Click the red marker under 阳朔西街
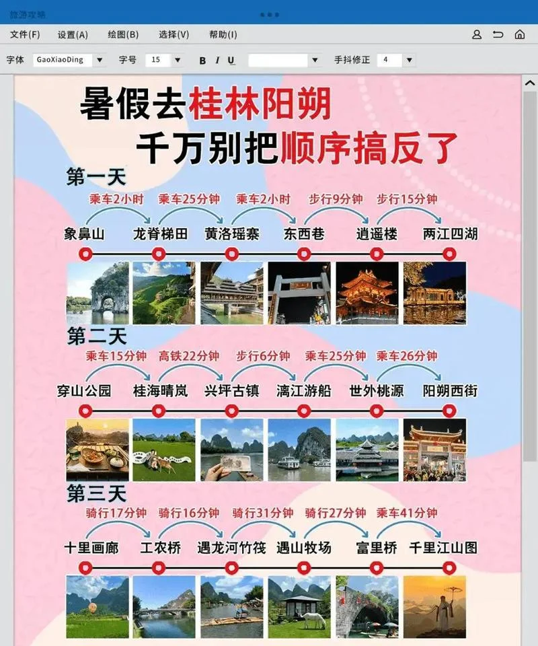 449,410
